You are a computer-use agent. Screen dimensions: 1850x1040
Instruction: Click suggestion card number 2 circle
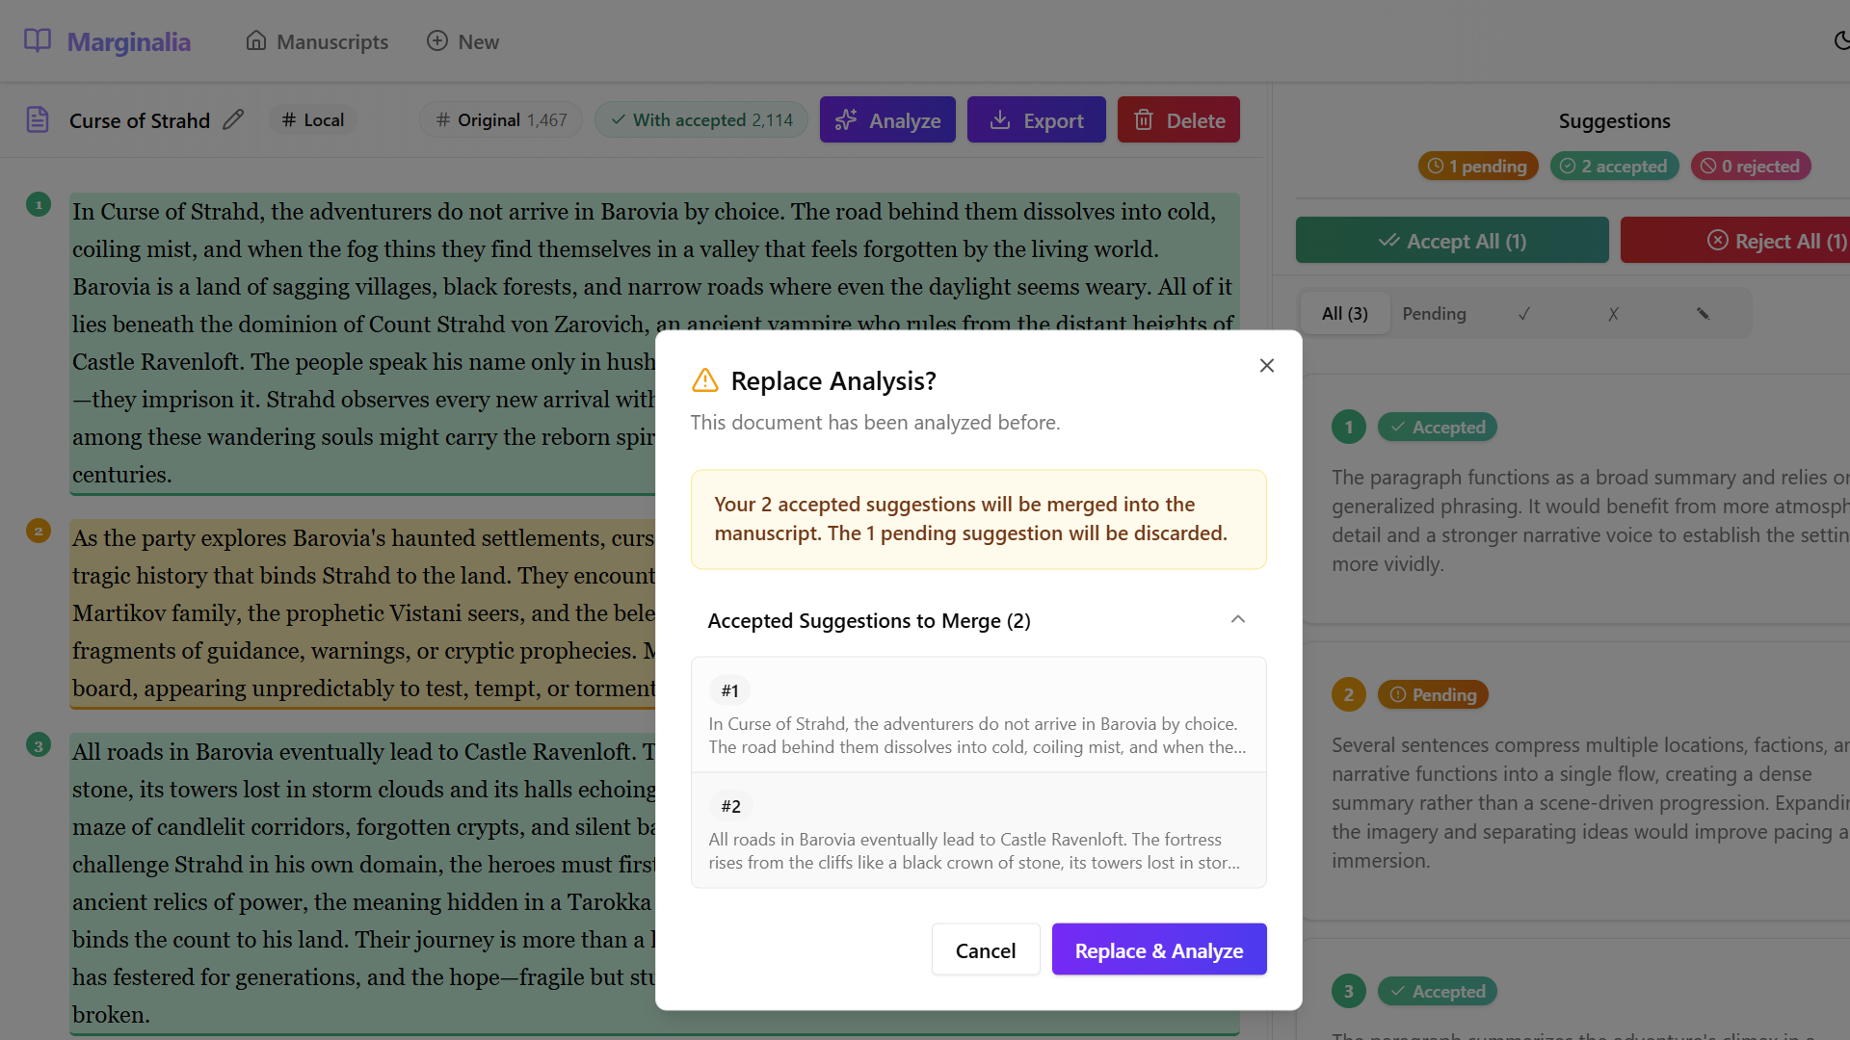pos(1349,694)
